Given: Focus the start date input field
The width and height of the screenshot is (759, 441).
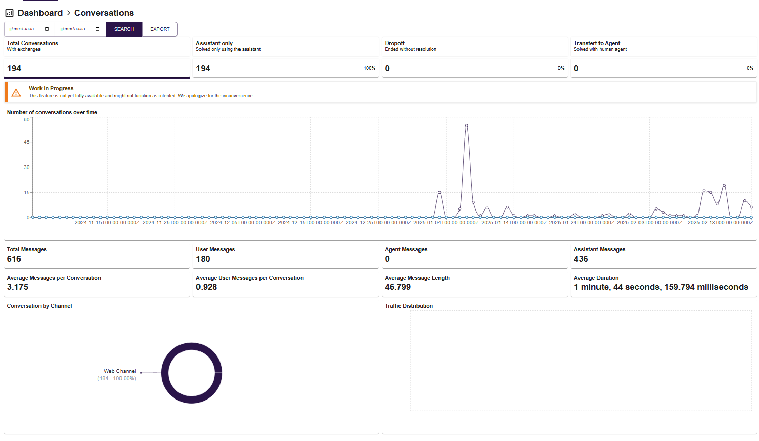Looking at the screenshot, I should click(x=29, y=29).
